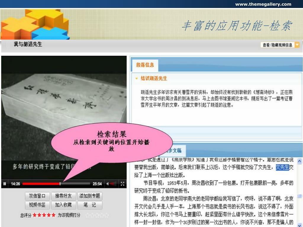Screen dimensions: 303x227
Task: Click the 加入收藏 button
Action: coord(63,205)
